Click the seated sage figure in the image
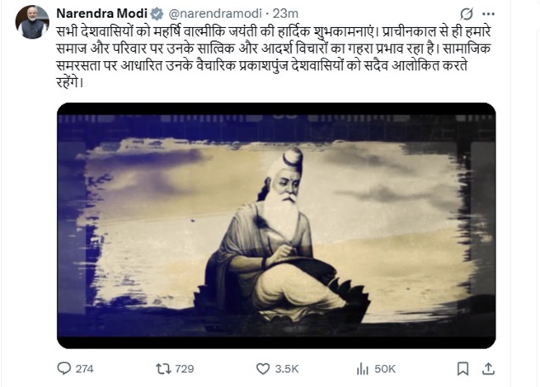The image size is (540, 387). [280, 239]
